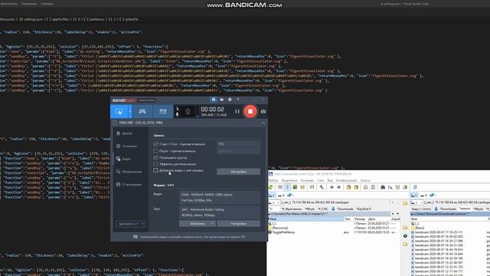Open Настройки button next to webcam option
This screenshot has height=276, width=490.
(x=238, y=172)
